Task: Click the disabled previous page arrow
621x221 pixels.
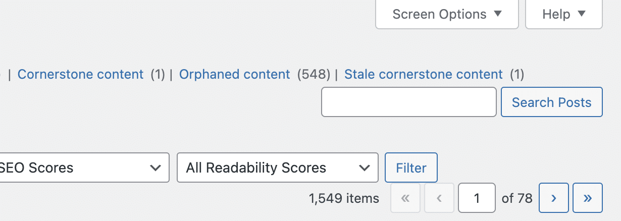Action: pyautogui.click(x=439, y=198)
